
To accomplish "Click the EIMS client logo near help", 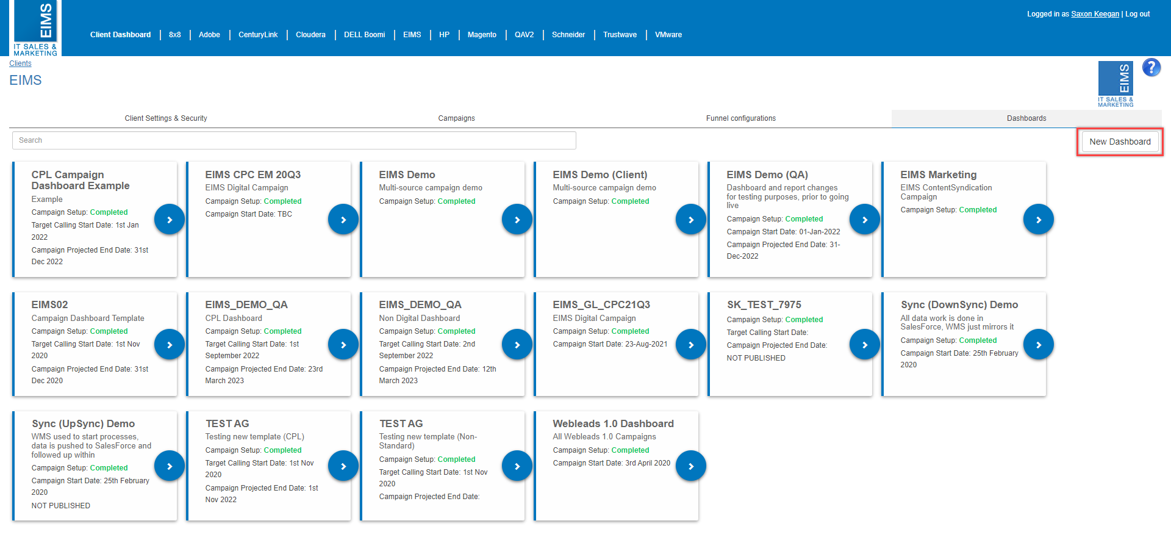I will [1115, 84].
